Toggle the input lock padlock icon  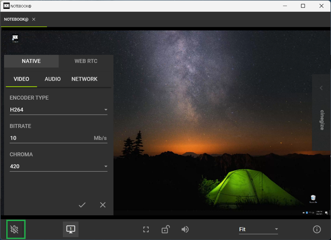pyautogui.click(x=165, y=229)
